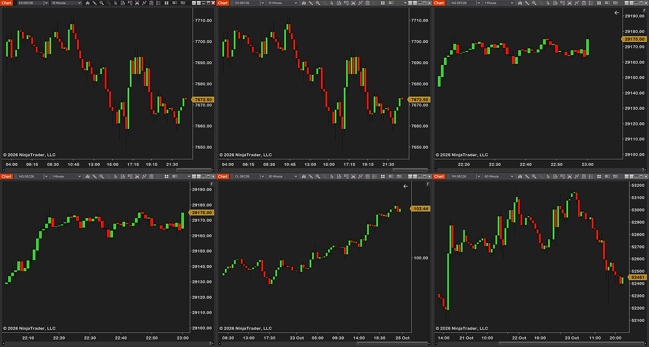Screen dimensions: 649x347
Task: Select the Chart tab of YM DEC26 window
Action: tap(439, 176)
